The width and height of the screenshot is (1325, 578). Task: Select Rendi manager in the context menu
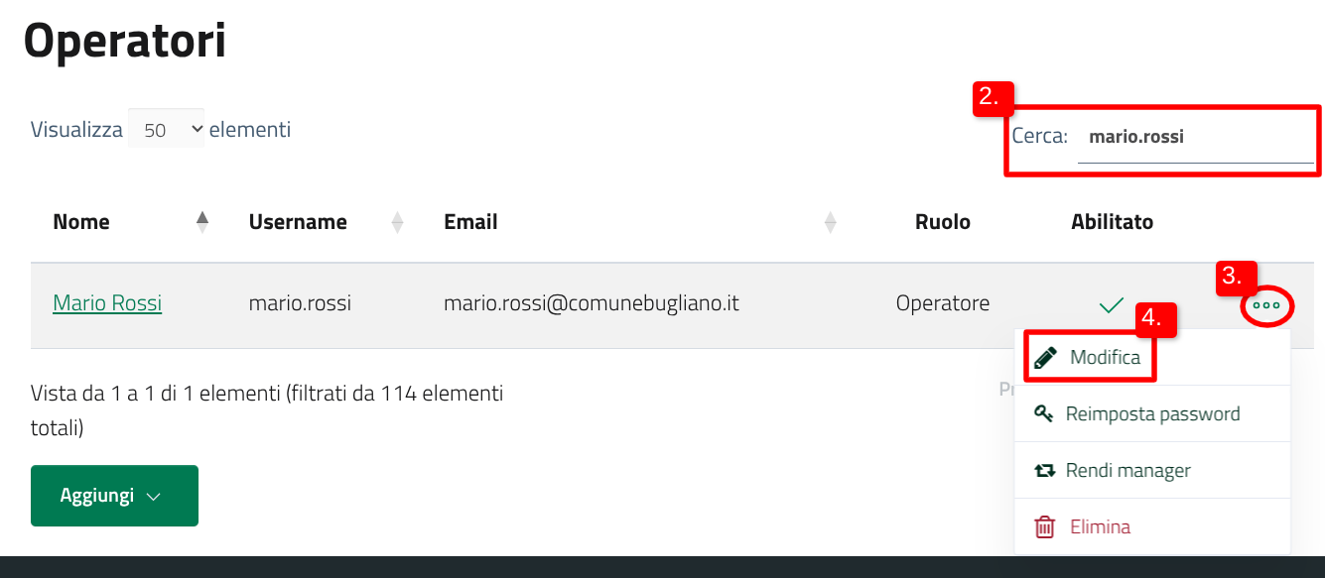pyautogui.click(x=1127, y=470)
